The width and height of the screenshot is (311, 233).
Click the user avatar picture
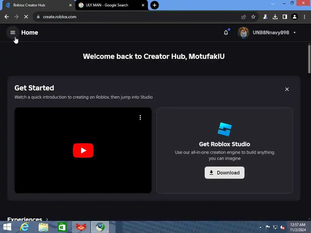(243, 32)
